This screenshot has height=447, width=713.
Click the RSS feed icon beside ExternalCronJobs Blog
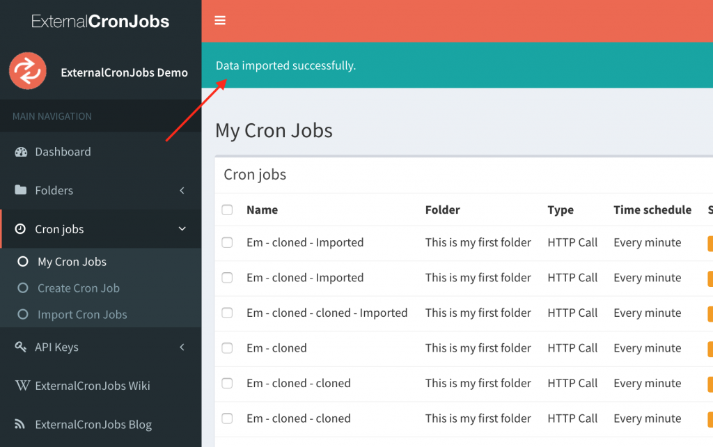[x=19, y=424]
